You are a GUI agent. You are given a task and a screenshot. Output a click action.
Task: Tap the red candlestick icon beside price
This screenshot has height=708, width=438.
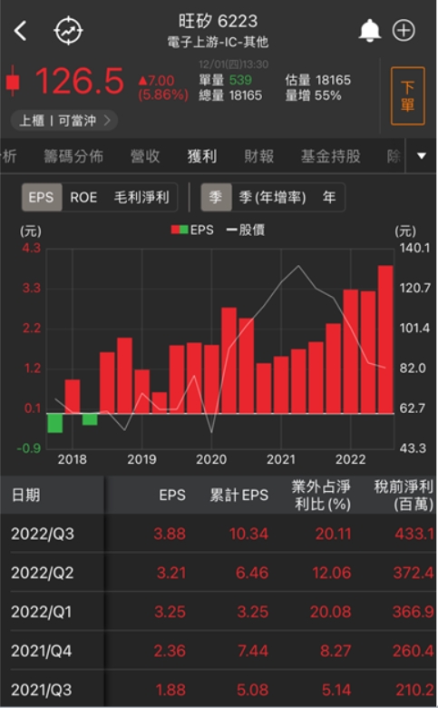click(13, 82)
